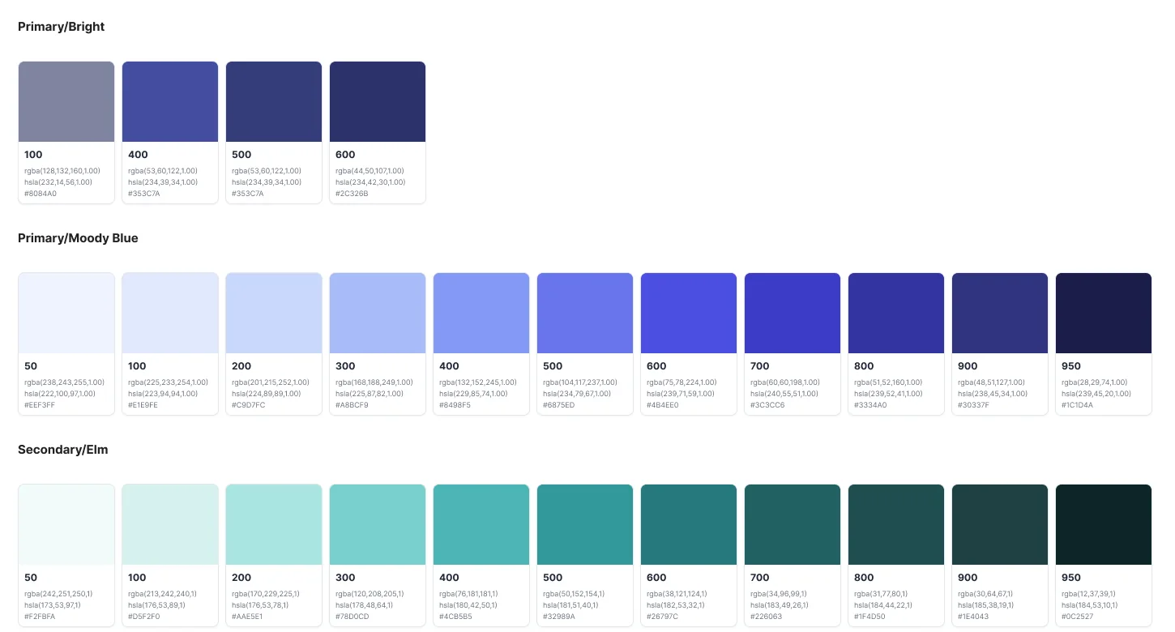Click the hex value #F2FBFA
Viewport: 1175px width, 632px height.
[40, 617]
